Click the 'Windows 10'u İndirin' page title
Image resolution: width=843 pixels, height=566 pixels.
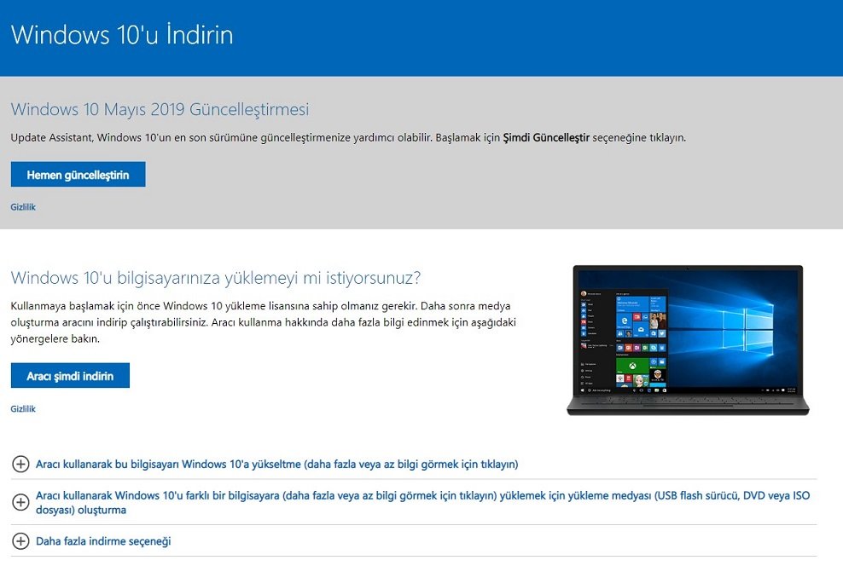click(122, 35)
